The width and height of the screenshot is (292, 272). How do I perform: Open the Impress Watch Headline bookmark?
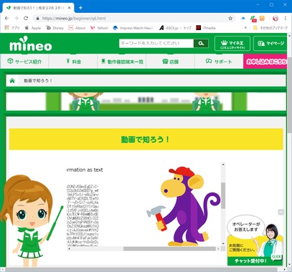(x=133, y=28)
